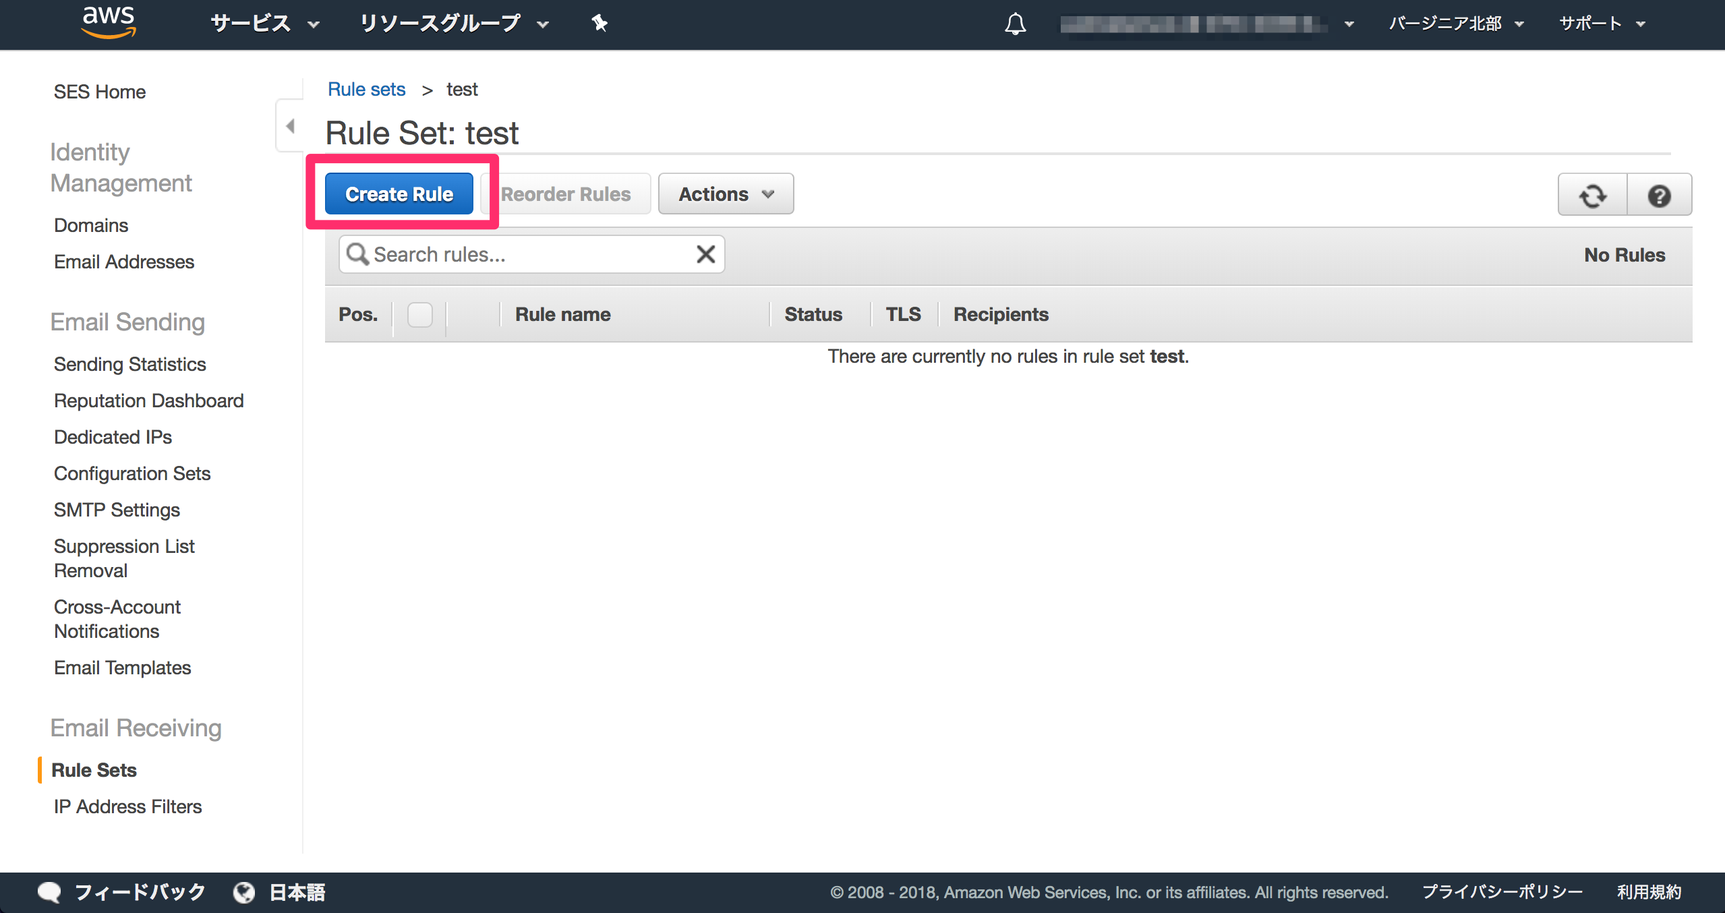Viewport: 1725px width, 913px height.
Task: Open Email Templates page
Action: pos(123,668)
